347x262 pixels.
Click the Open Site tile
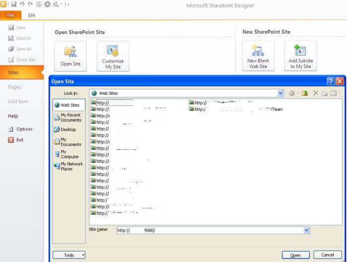pyautogui.click(x=70, y=56)
